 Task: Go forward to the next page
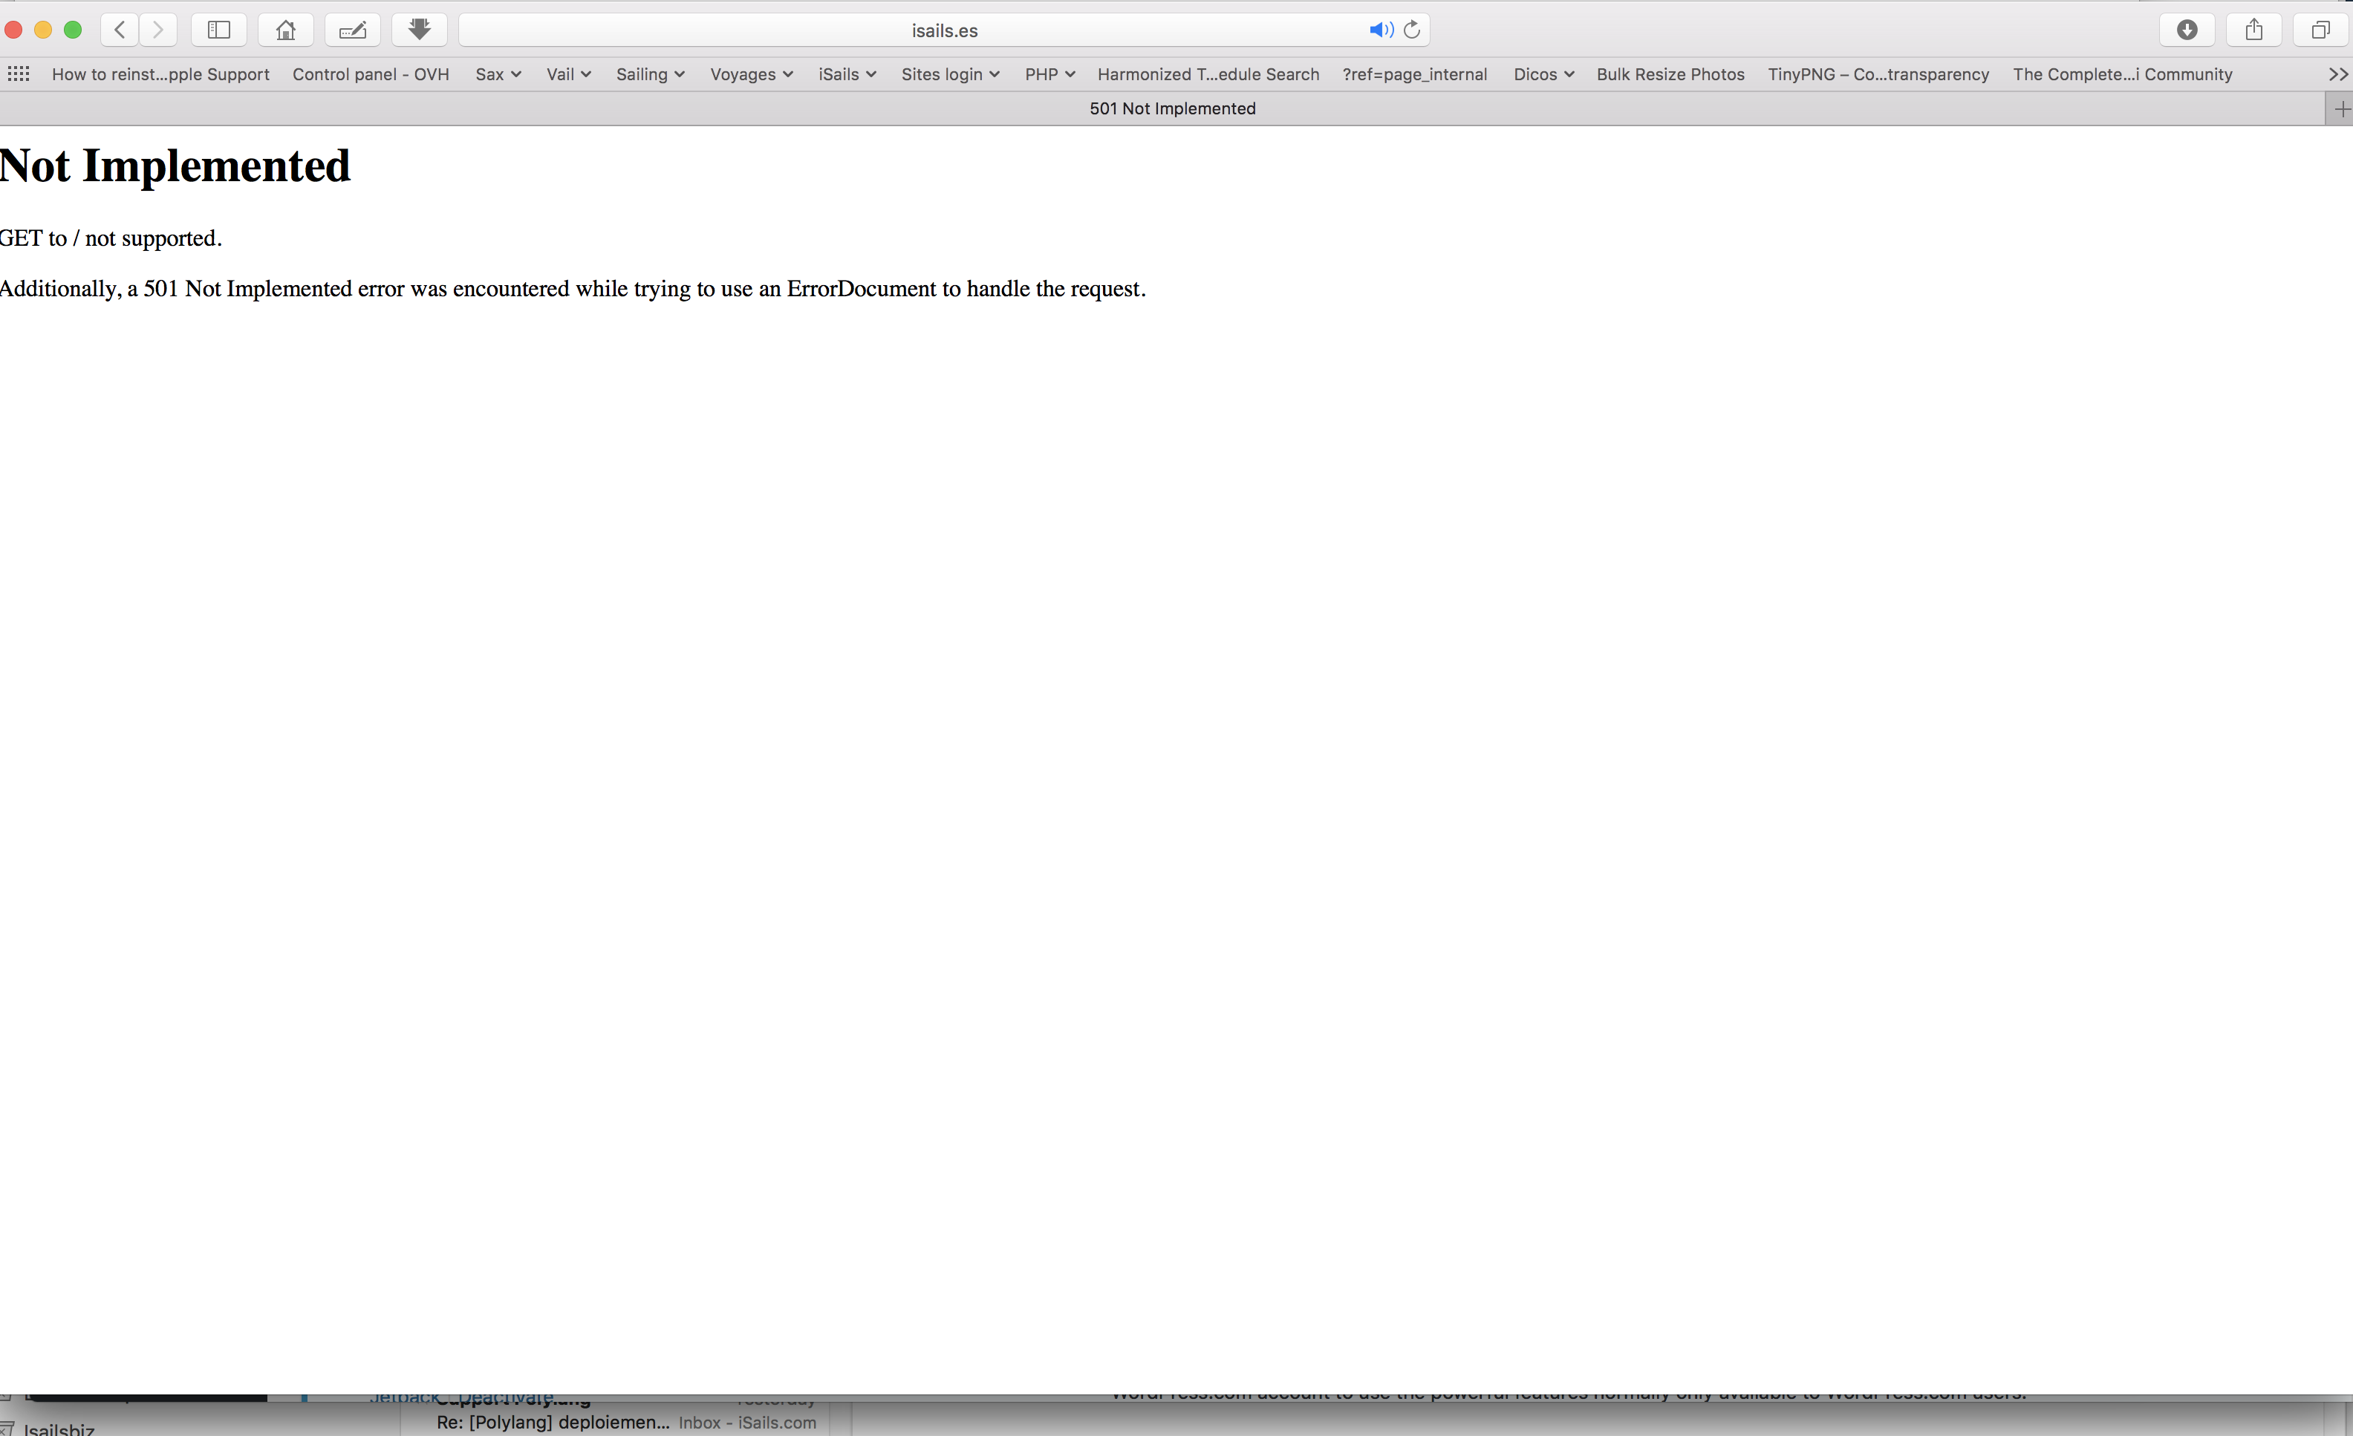click(158, 30)
